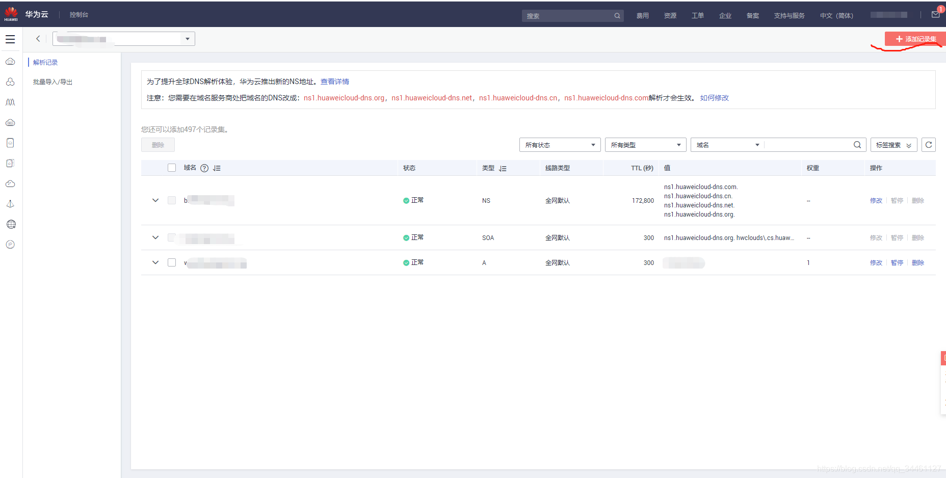This screenshot has height=478, width=946.
Task: Select 解析记录 in the side menu
Action: click(x=45, y=62)
